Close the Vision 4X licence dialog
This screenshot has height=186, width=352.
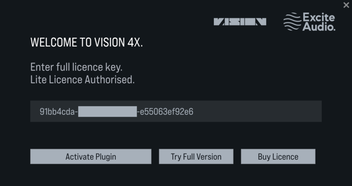(347, 4)
